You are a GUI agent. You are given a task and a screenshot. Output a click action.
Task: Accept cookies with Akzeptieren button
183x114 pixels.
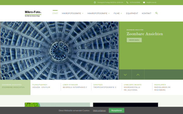click(x=117, y=110)
